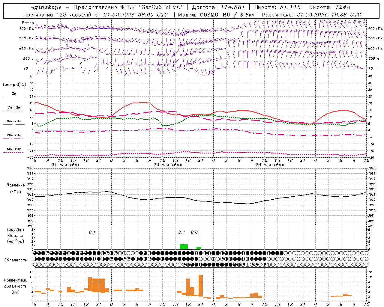Click the "Конвективн." convective cloud label
The width and height of the screenshot is (384, 307).
[16, 280]
